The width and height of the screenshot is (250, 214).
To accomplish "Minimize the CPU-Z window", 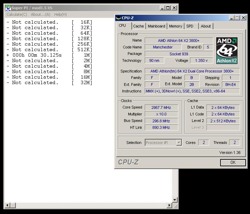I will pos(231,18).
